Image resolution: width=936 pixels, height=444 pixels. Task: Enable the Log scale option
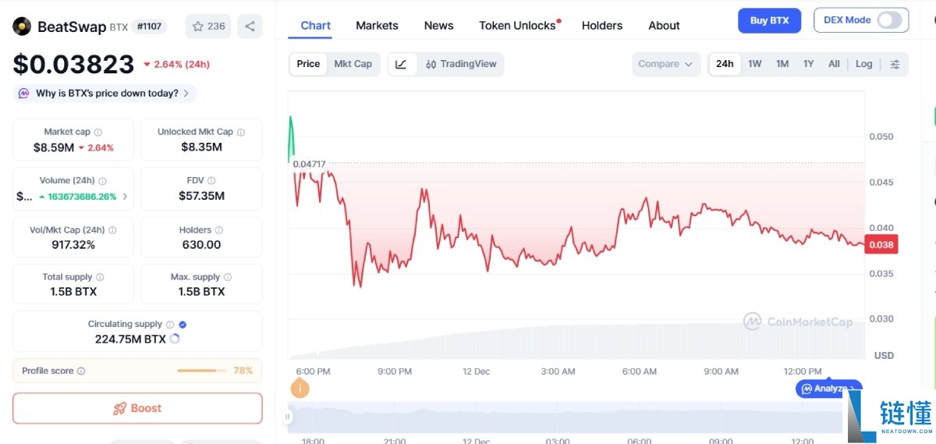coord(863,64)
